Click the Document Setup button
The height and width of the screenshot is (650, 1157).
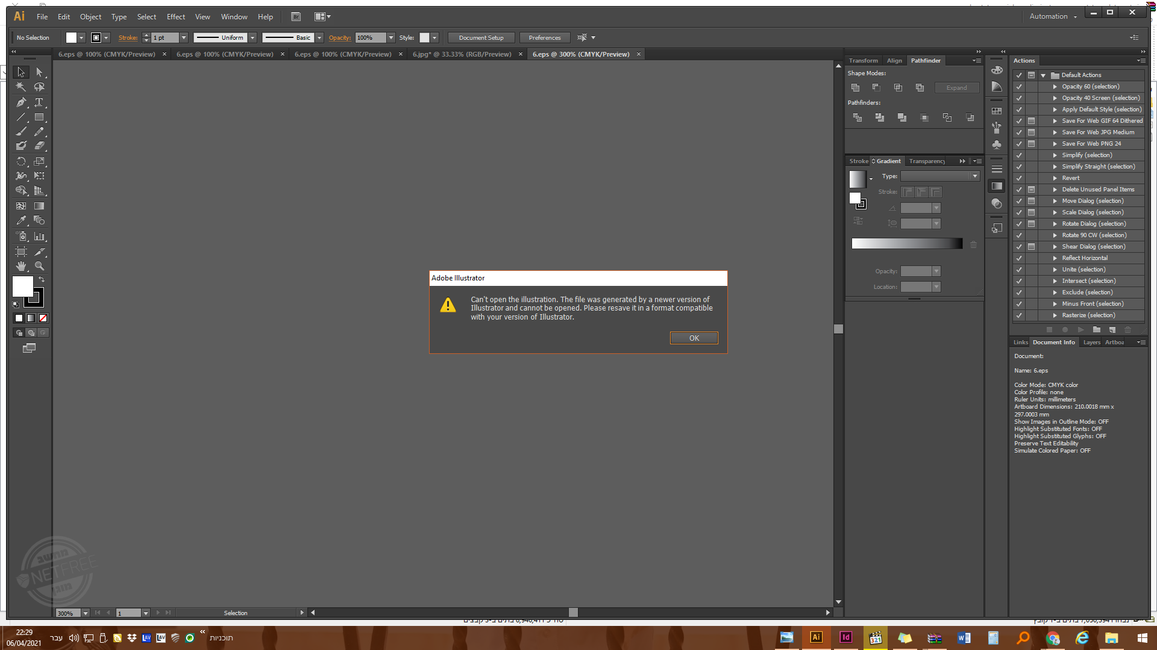tap(481, 38)
